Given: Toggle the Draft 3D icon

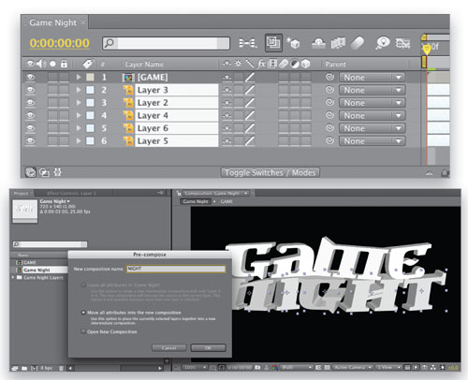Looking at the screenshot, I should tap(293, 43).
